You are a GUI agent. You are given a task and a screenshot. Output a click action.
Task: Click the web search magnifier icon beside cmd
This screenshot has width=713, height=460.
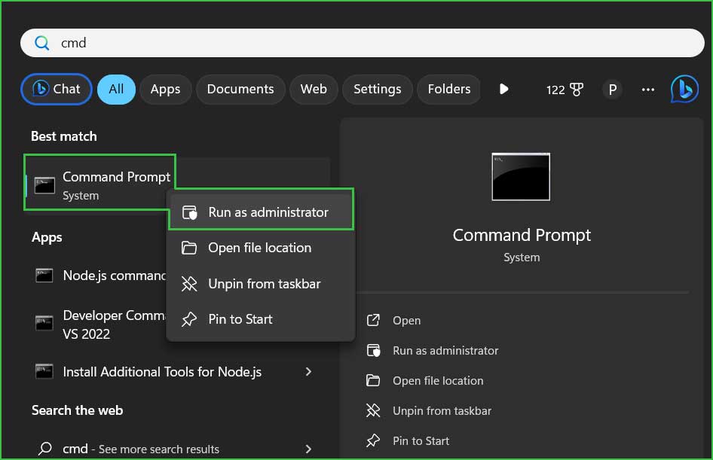(x=45, y=449)
